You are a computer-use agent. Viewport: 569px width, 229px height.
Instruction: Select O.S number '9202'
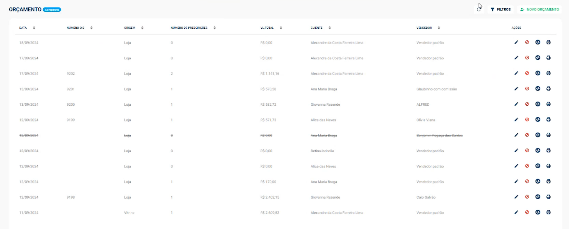click(71, 74)
